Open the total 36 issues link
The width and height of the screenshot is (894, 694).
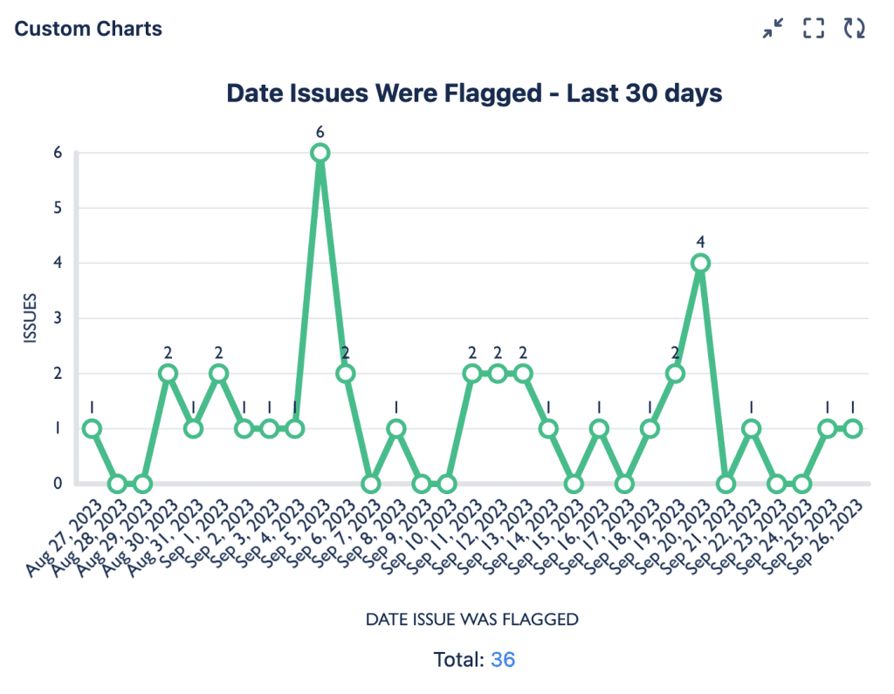tap(503, 660)
